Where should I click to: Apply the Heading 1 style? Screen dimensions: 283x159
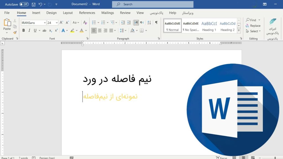pos(209,26)
